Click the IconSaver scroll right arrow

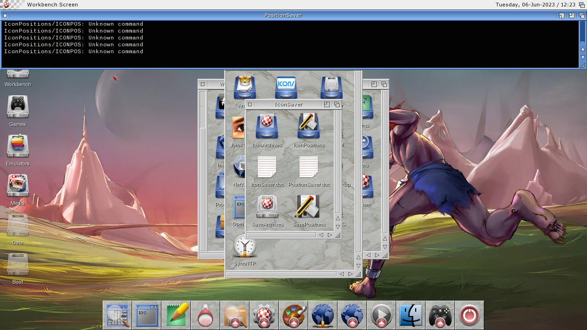330,235
